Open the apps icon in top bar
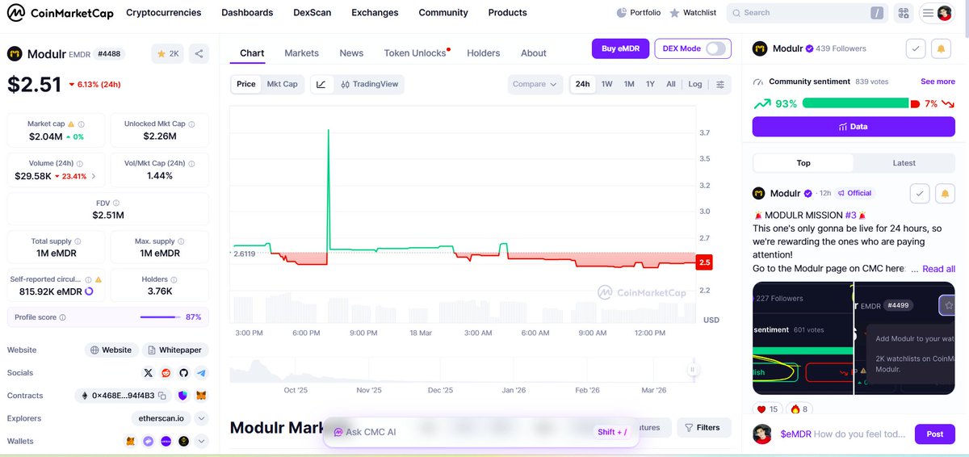Image resolution: width=969 pixels, height=457 pixels. pos(903,13)
